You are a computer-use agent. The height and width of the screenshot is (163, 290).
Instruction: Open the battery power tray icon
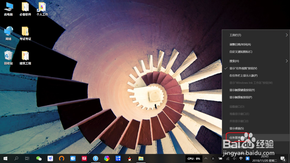click(x=220, y=158)
